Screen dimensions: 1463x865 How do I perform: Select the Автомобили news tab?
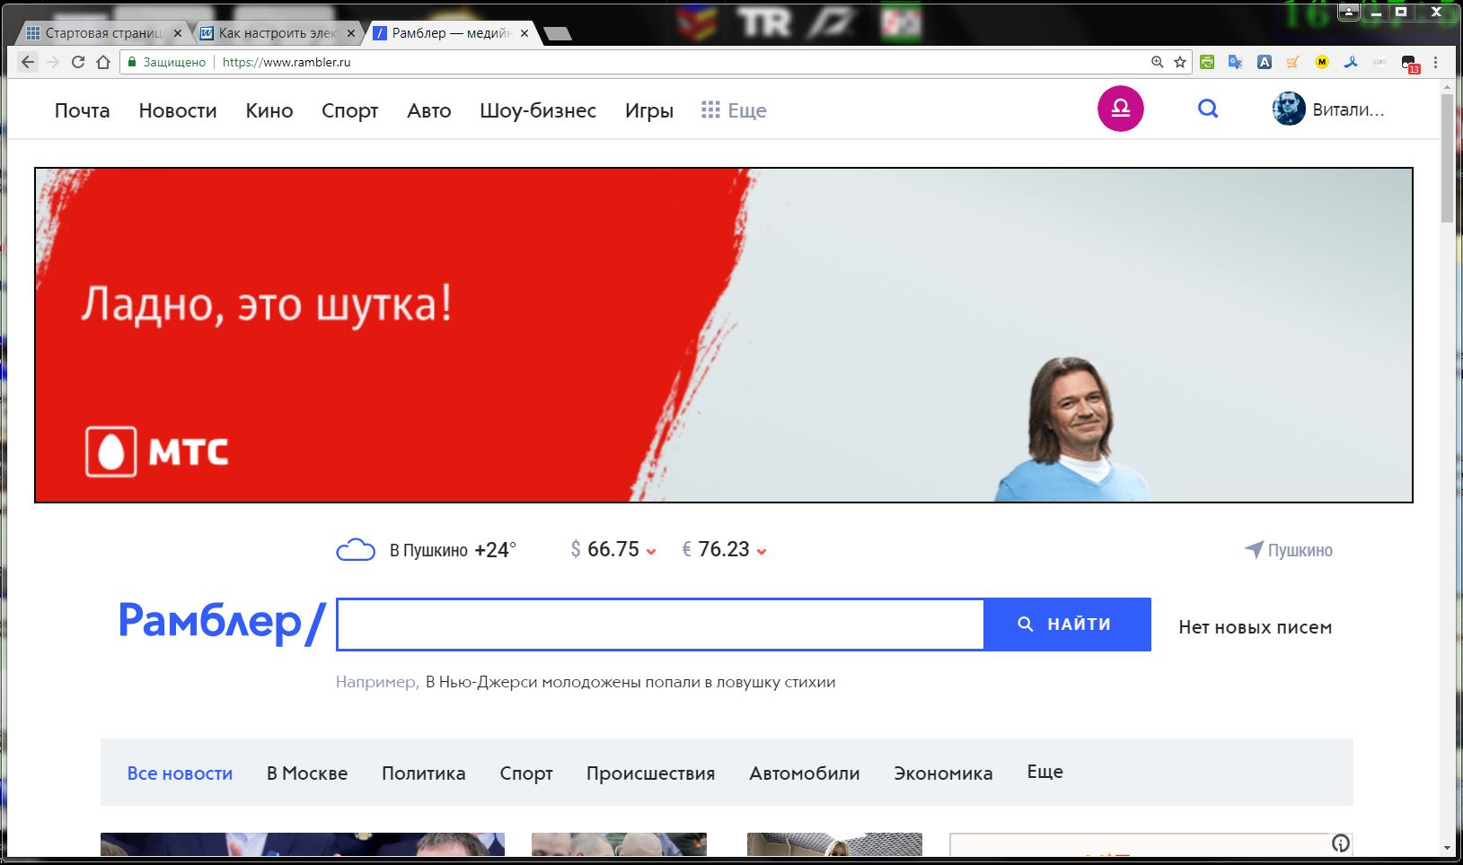(x=805, y=773)
